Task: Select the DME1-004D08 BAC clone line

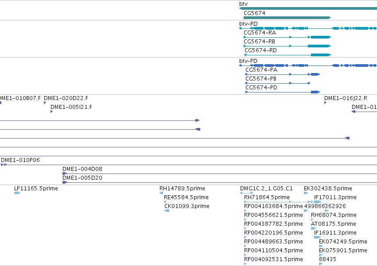Action: [220, 174]
